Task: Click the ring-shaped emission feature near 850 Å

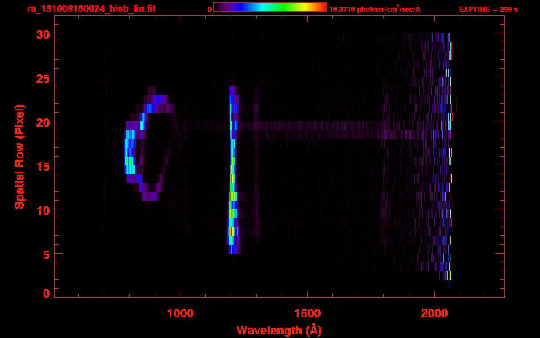Action: click(150, 143)
